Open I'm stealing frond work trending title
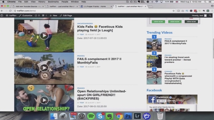This screenshot has height=120, width=214. click(177, 60)
